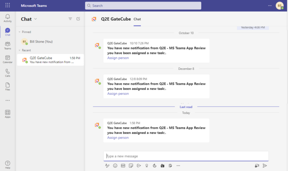Click the Type a new message field
The image size is (288, 171).
point(186,156)
